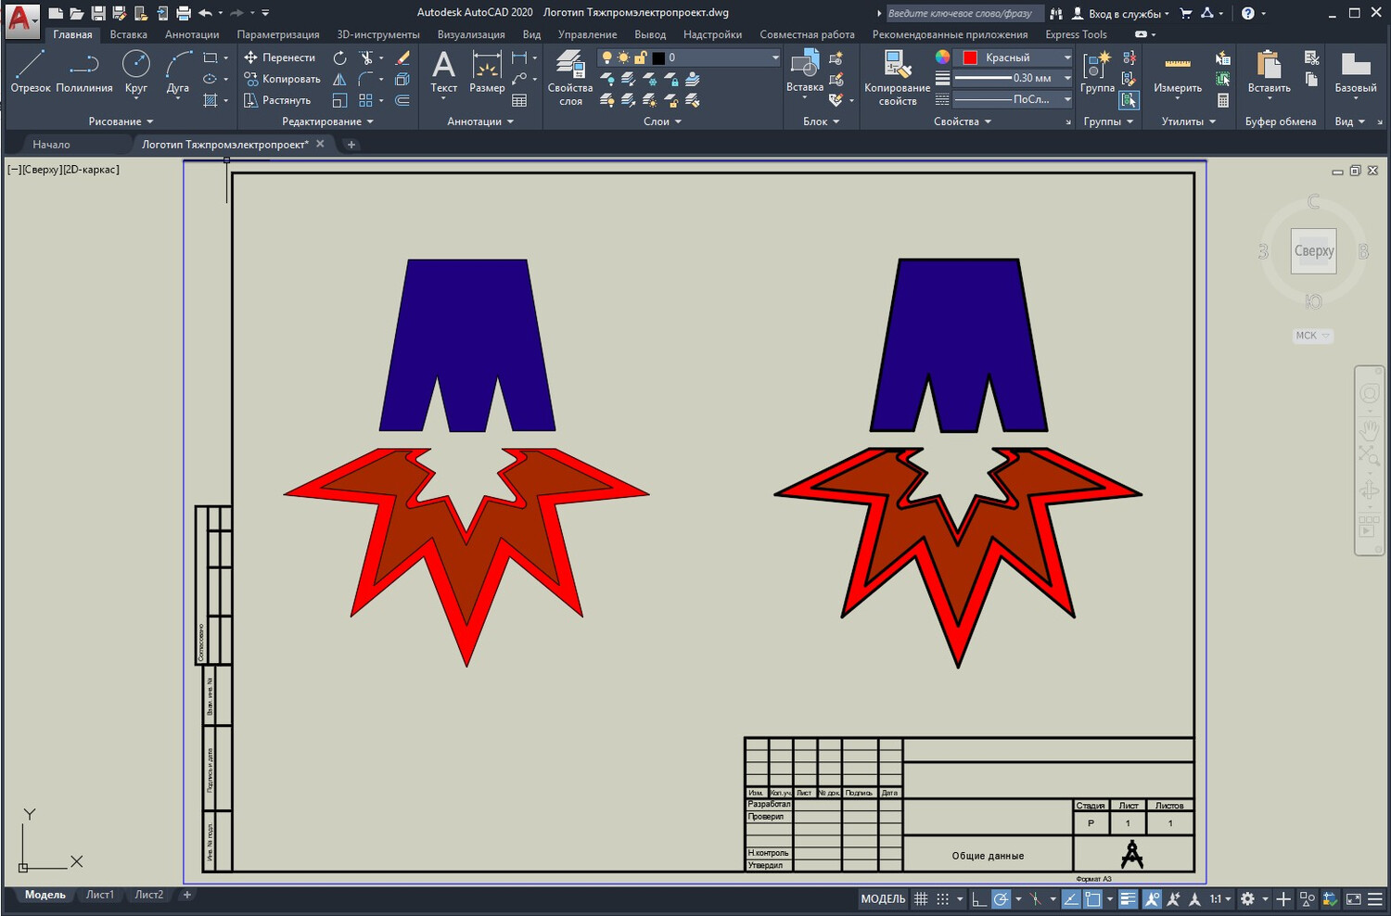Click the black layer color swatch
The height and width of the screenshot is (916, 1391).
[658, 57]
